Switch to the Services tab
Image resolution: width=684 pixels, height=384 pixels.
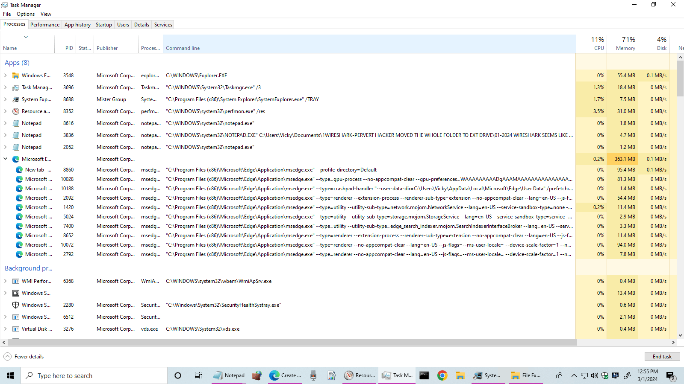(x=163, y=25)
